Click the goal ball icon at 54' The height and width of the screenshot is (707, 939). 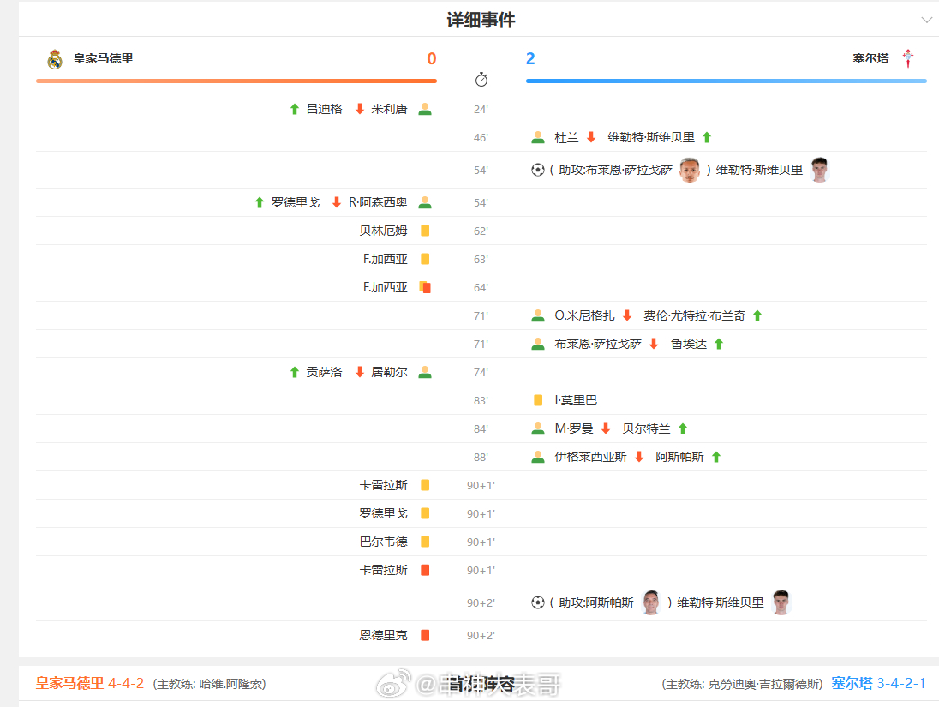[538, 170]
